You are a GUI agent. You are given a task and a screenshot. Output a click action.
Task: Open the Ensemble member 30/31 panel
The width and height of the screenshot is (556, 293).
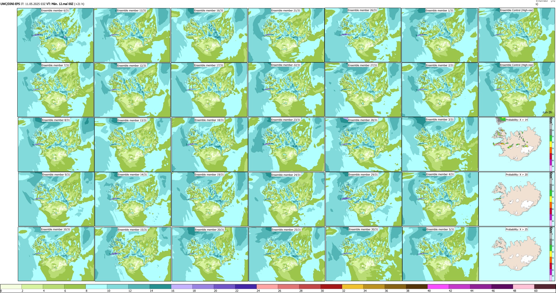[364, 254]
